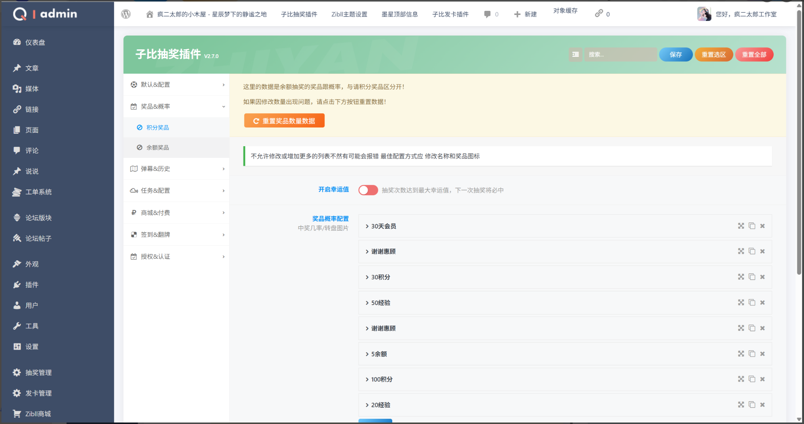
Task: Click the move icon on 50经验 row
Action: coord(741,302)
